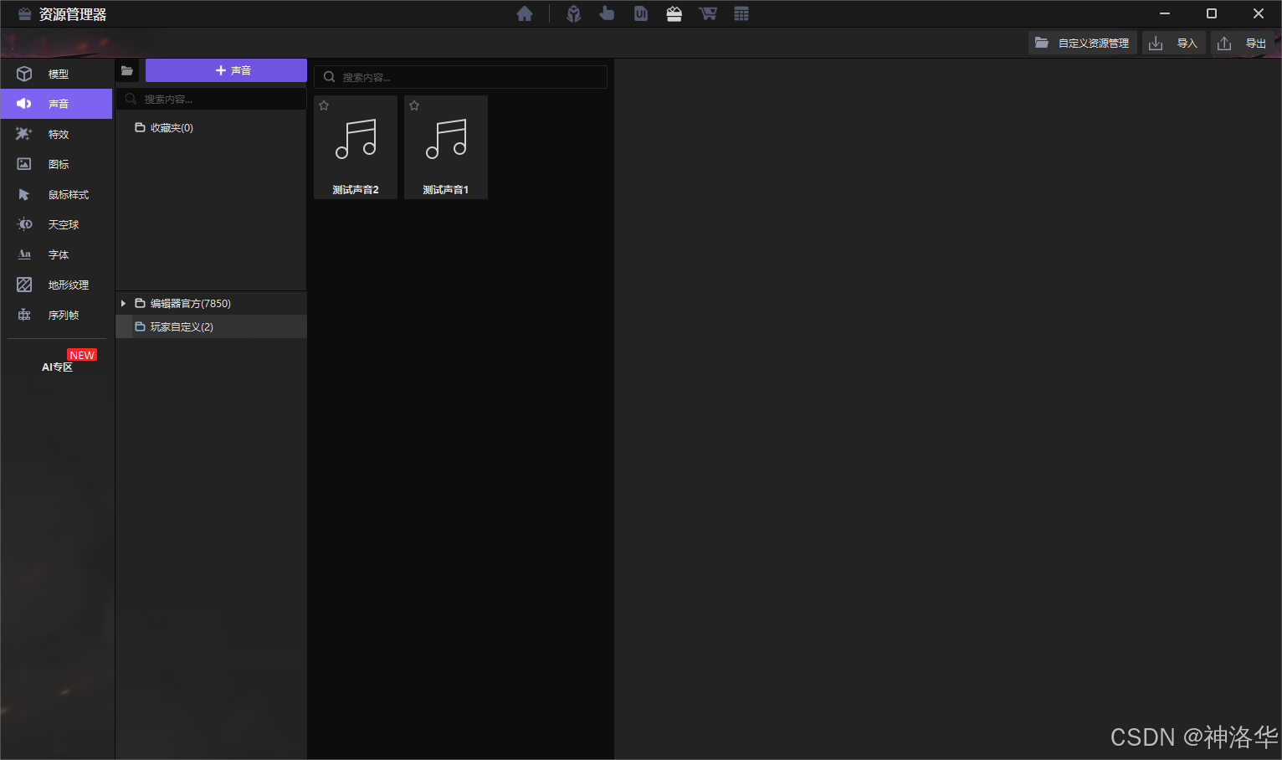Go to the home icon in title bar
This screenshot has height=760, width=1282.
click(525, 13)
